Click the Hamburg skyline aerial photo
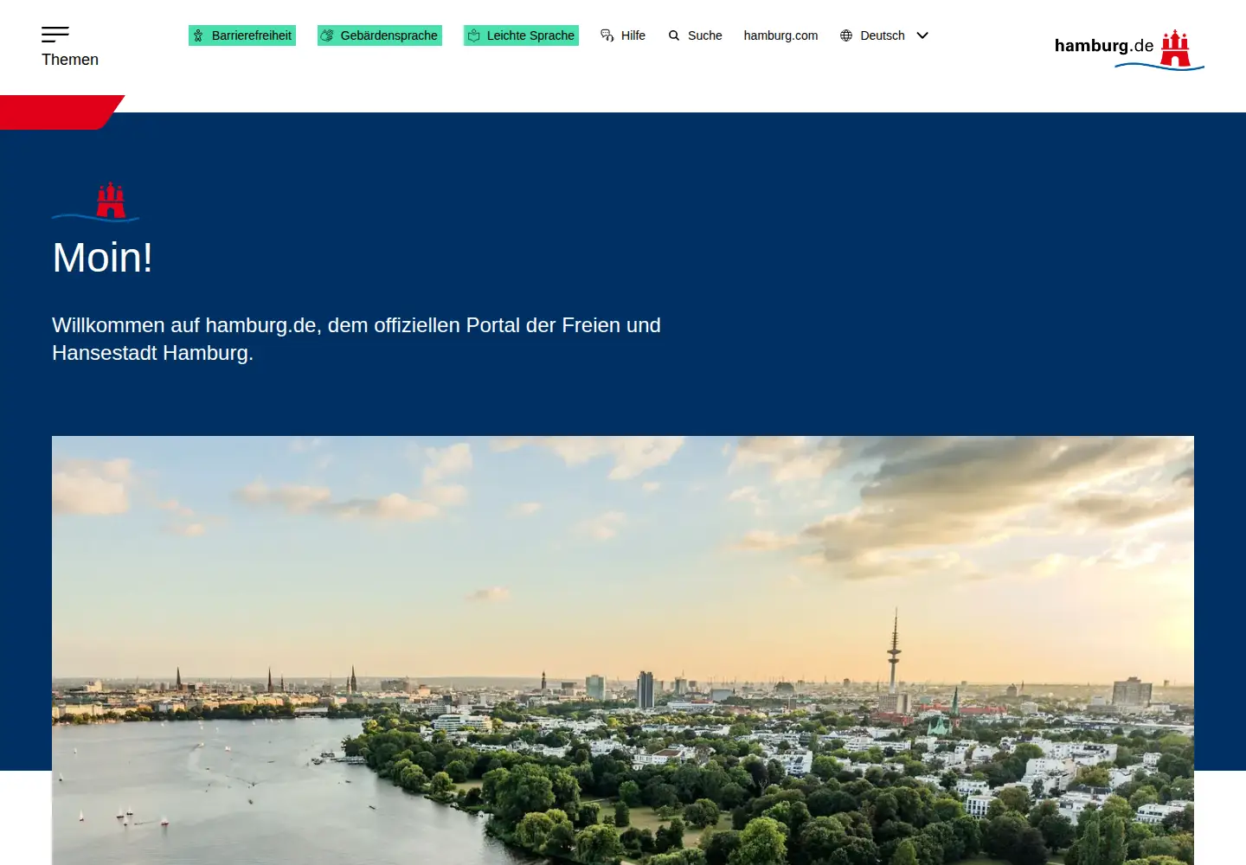Screen dimensions: 1246x865 pos(623,650)
